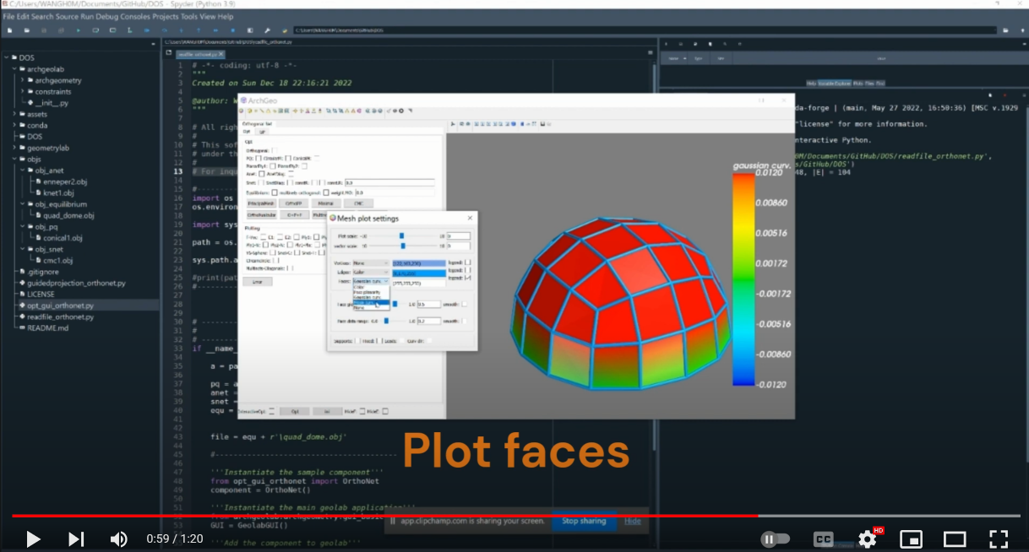Click the Stop sharing button
1029x552 pixels.
click(584, 521)
